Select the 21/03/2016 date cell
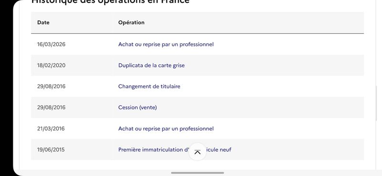The height and width of the screenshot is (176, 382). [51, 128]
